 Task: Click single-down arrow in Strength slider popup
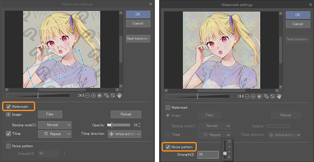229,152
